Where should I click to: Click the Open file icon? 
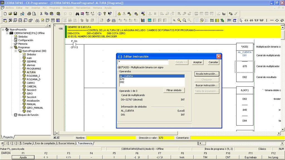[x=10, y=14]
